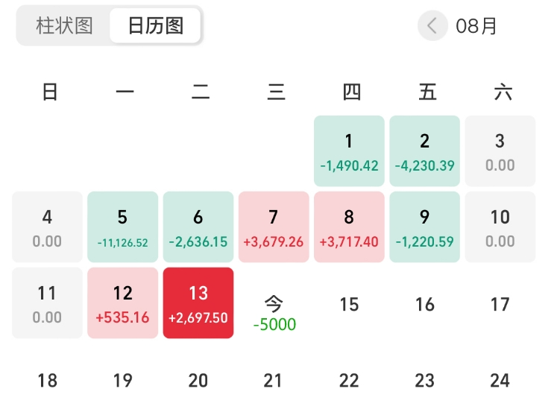Open day 12 cell showing +535.16
The width and height of the screenshot is (557, 418).
(122, 303)
